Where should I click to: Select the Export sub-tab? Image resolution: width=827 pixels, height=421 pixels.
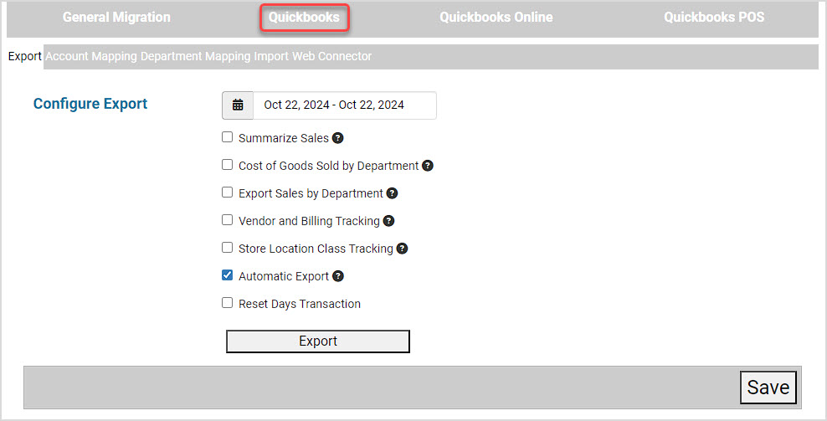[x=25, y=56]
